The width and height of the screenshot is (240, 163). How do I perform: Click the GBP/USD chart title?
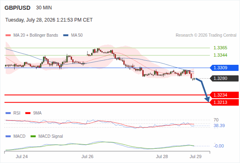[17, 8]
